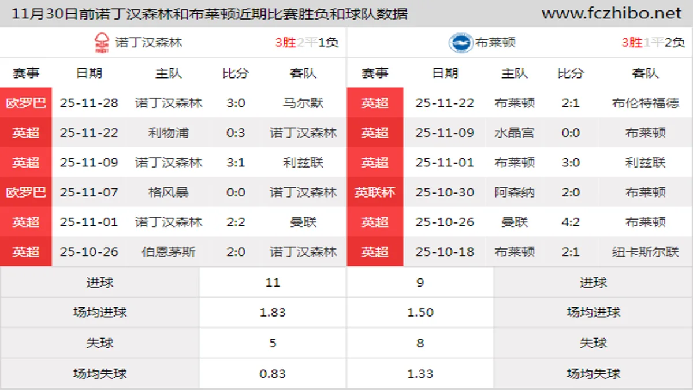Image resolution: width=693 pixels, height=390 pixels.
Task: Select the 英超 badge on 伯恩茅斯 row
Action: pos(26,251)
